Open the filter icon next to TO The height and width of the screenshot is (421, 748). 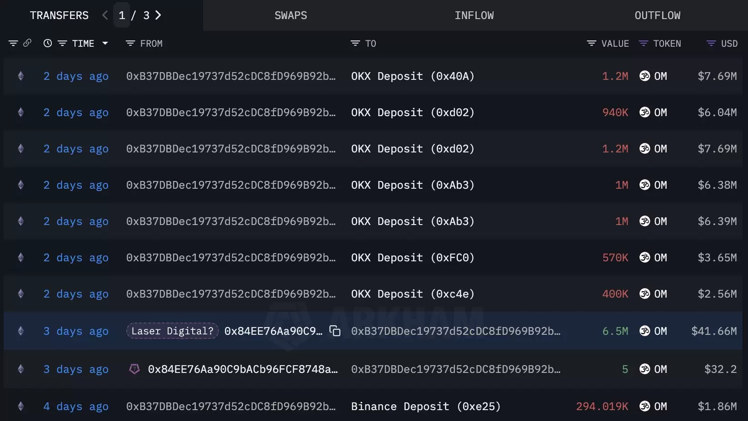(x=355, y=44)
